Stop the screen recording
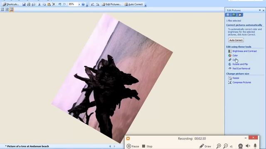The image size is (266, 149). click(x=147, y=146)
